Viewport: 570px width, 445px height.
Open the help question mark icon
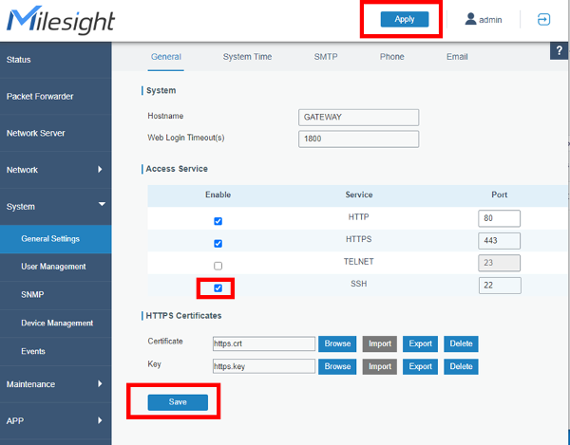tap(560, 51)
